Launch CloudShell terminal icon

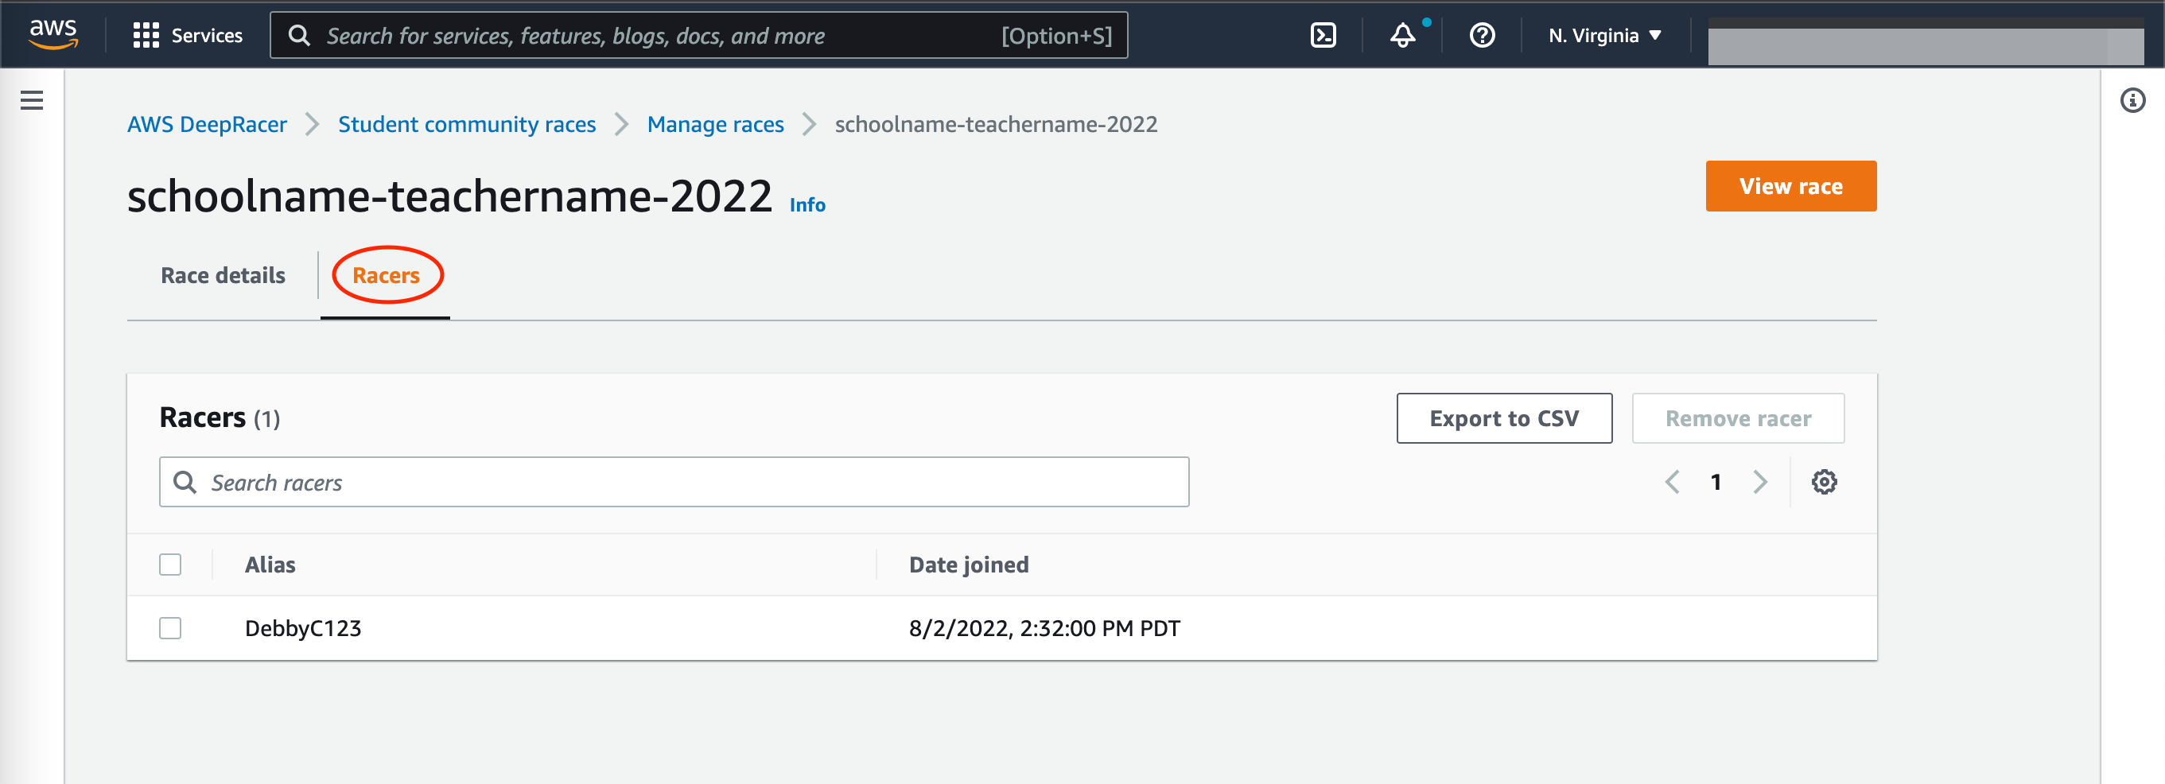1323,35
